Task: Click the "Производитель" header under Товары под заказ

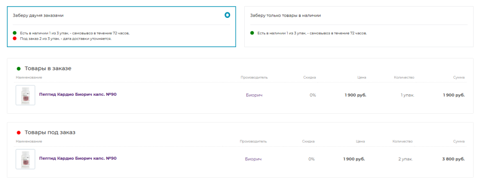Action: coord(253,141)
